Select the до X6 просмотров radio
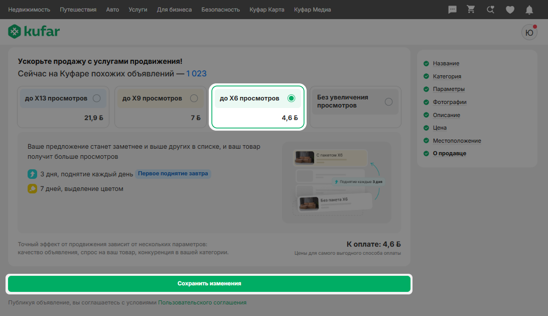The image size is (548, 316). point(291,98)
